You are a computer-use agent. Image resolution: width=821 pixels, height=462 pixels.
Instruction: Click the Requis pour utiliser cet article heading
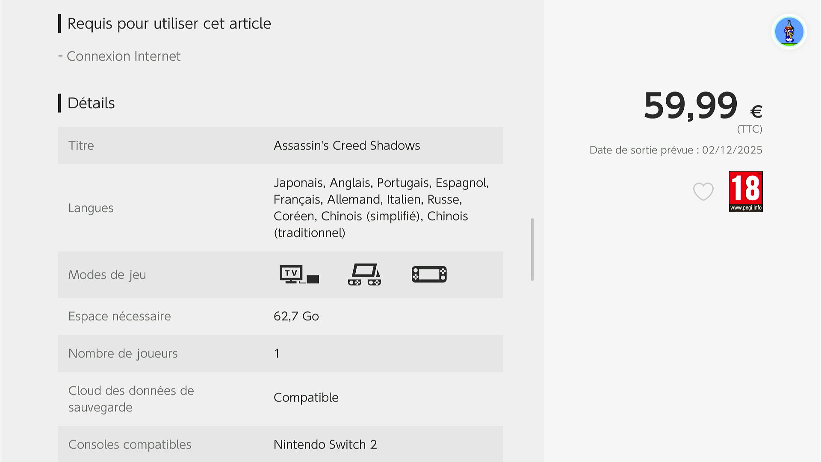[x=169, y=24]
